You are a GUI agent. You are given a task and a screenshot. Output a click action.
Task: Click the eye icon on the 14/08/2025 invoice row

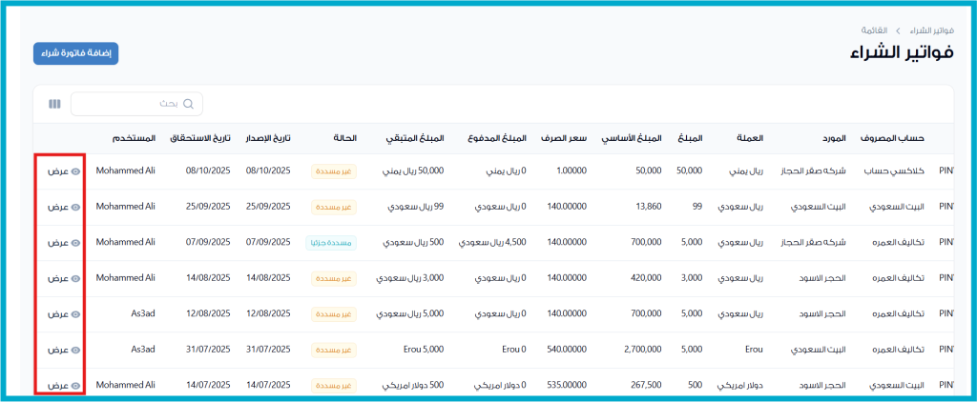click(75, 278)
